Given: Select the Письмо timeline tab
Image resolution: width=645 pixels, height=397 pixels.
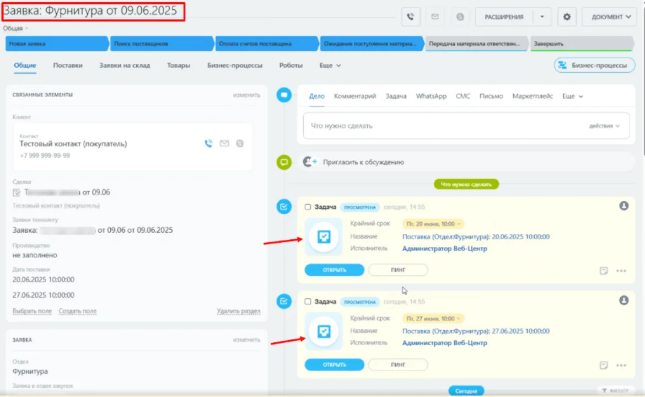Looking at the screenshot, I should coord(491,96).
